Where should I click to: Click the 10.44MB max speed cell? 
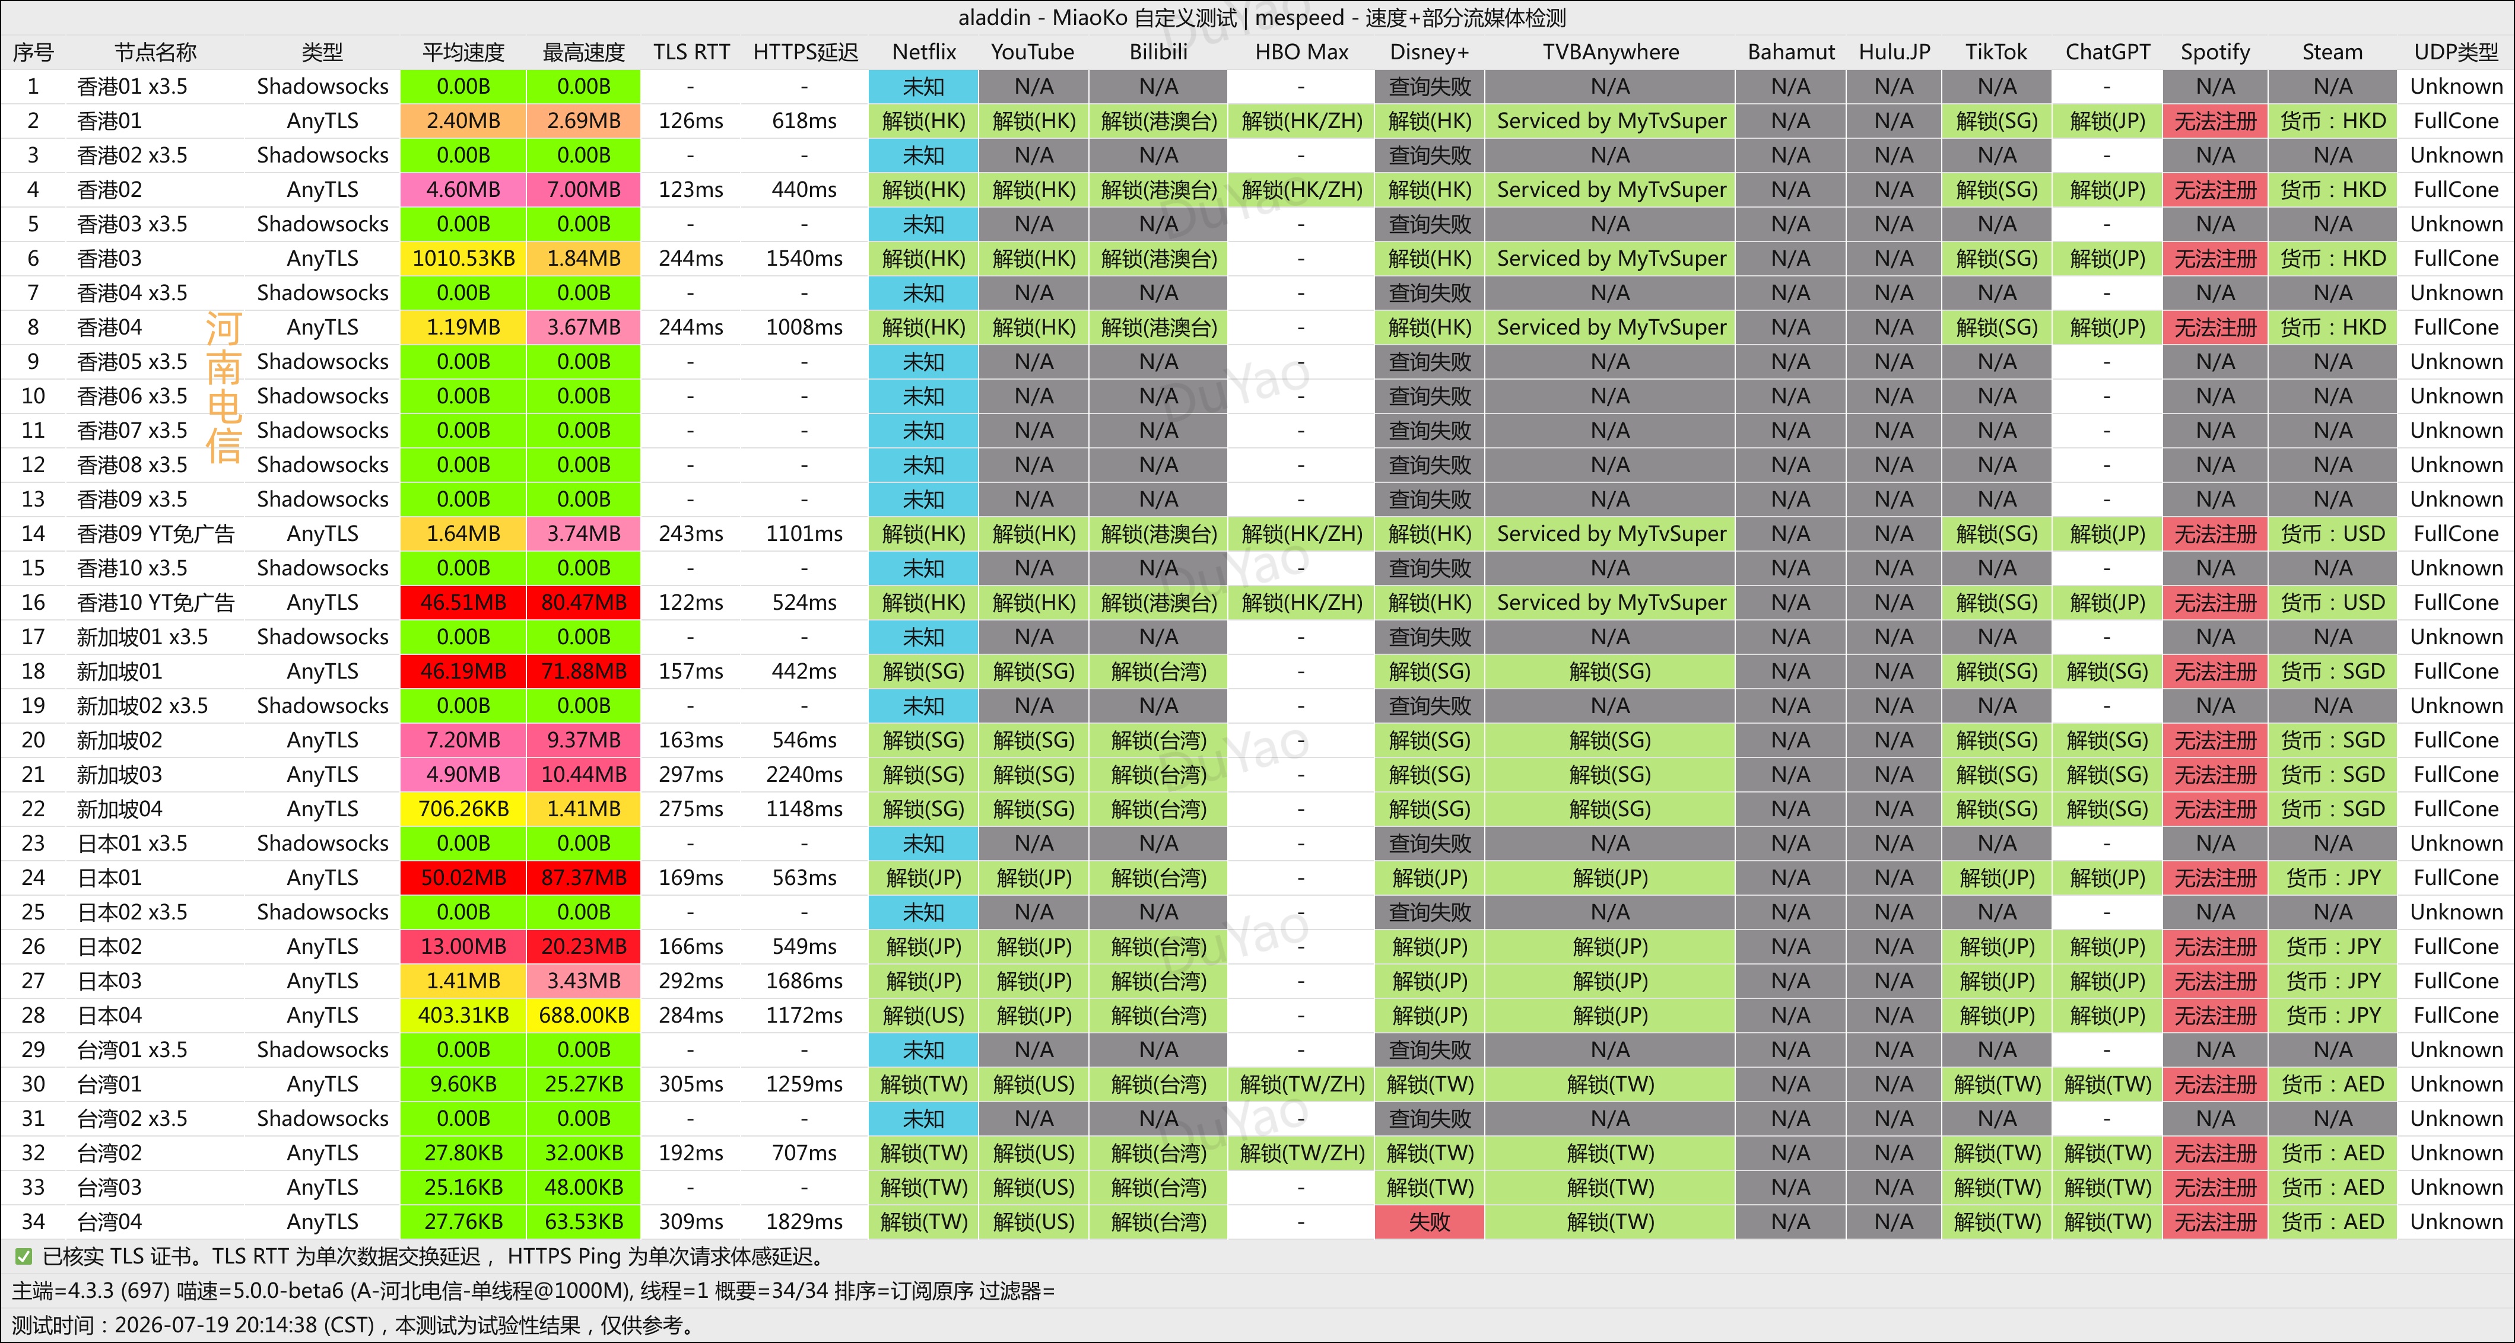pyautogui.click(x=584, y=775)
